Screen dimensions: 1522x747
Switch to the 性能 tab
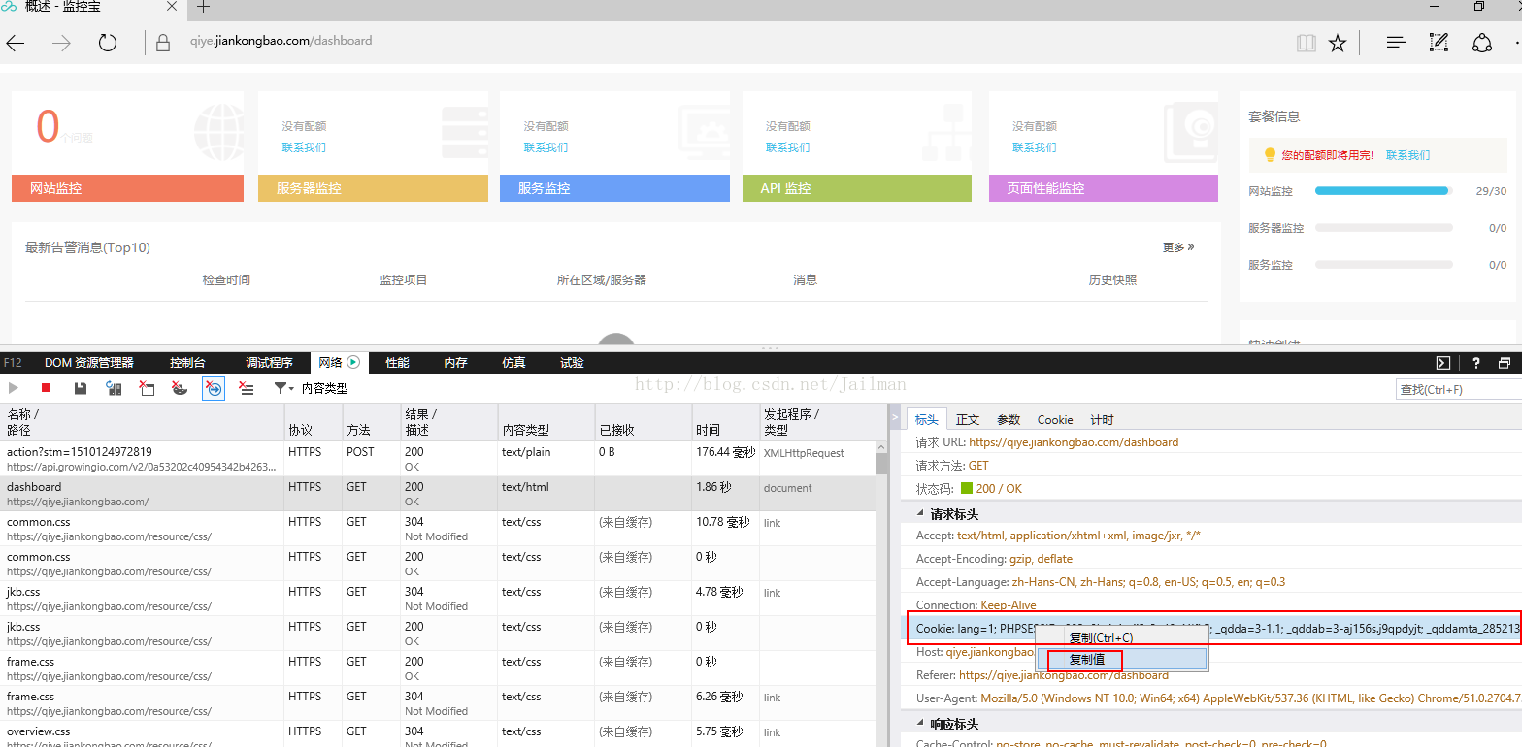(397, 363)
